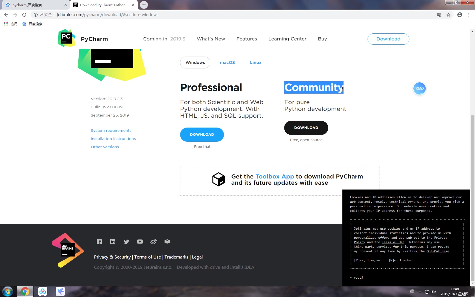
Task: Open Privacy & Security footer link
Action: [112, 257]
